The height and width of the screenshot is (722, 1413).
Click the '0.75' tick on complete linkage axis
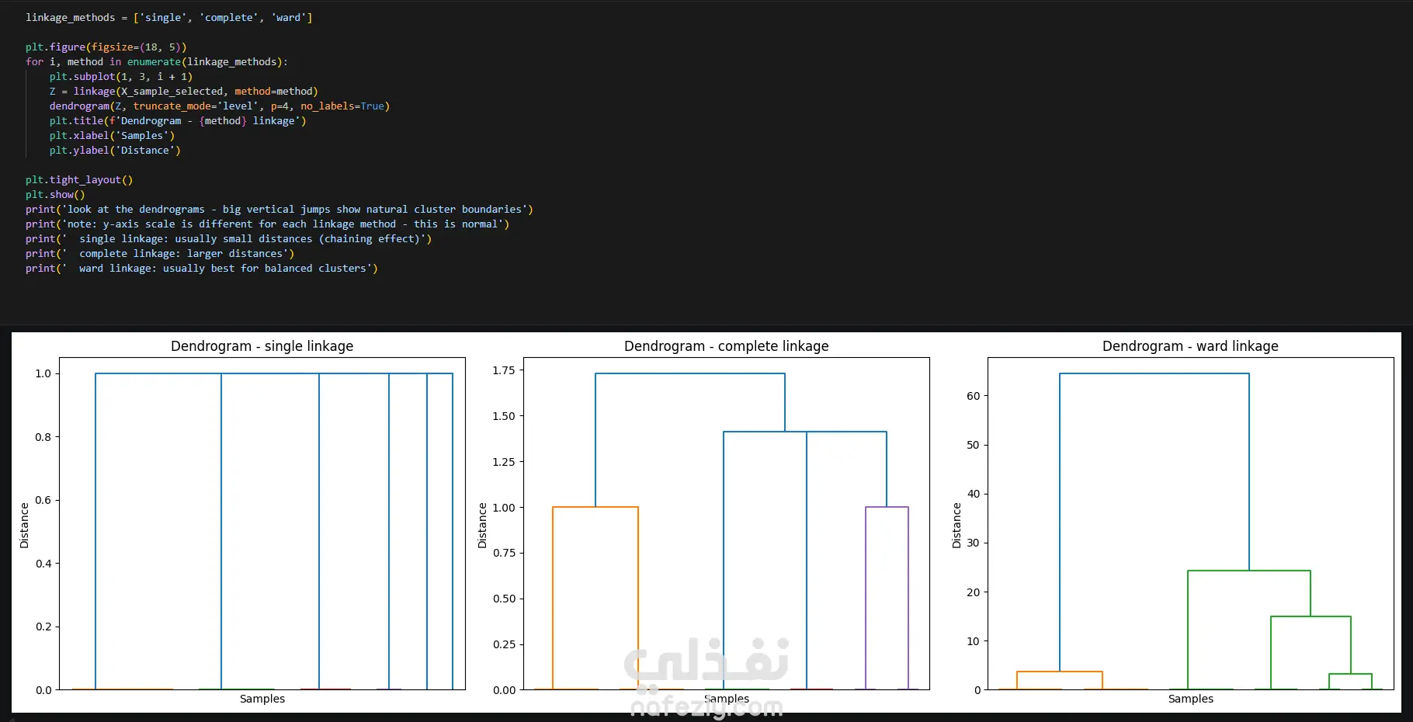coord(504,553)
